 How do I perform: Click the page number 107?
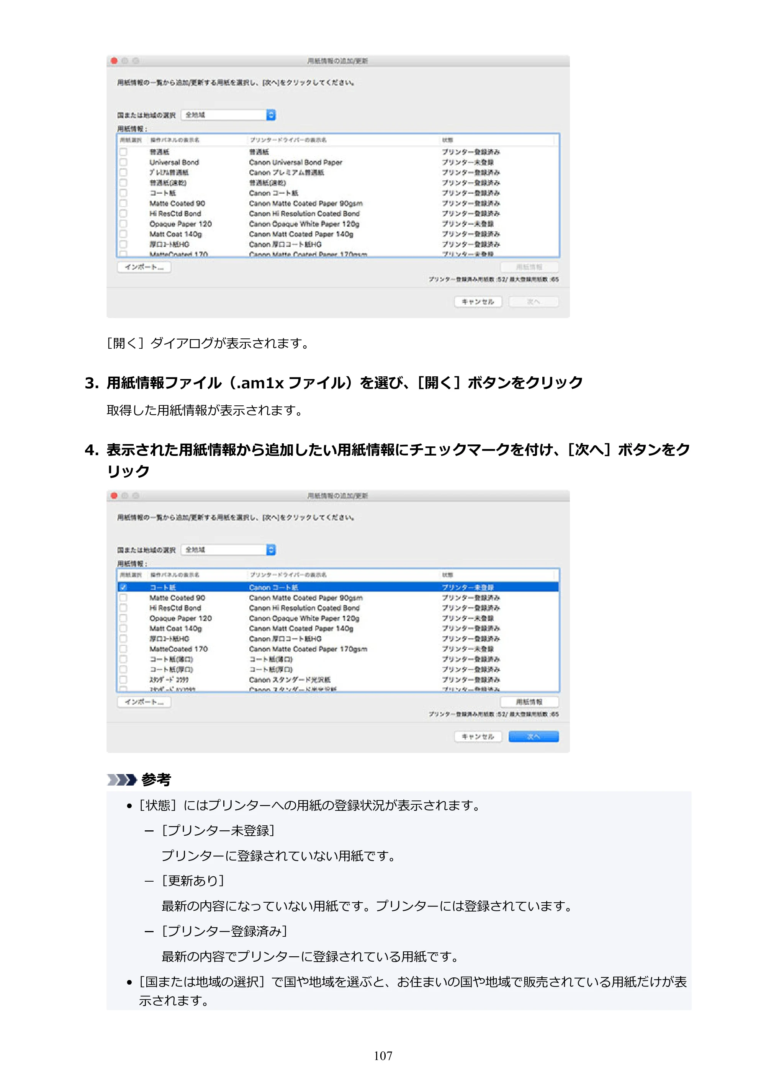coord(383,1056)
